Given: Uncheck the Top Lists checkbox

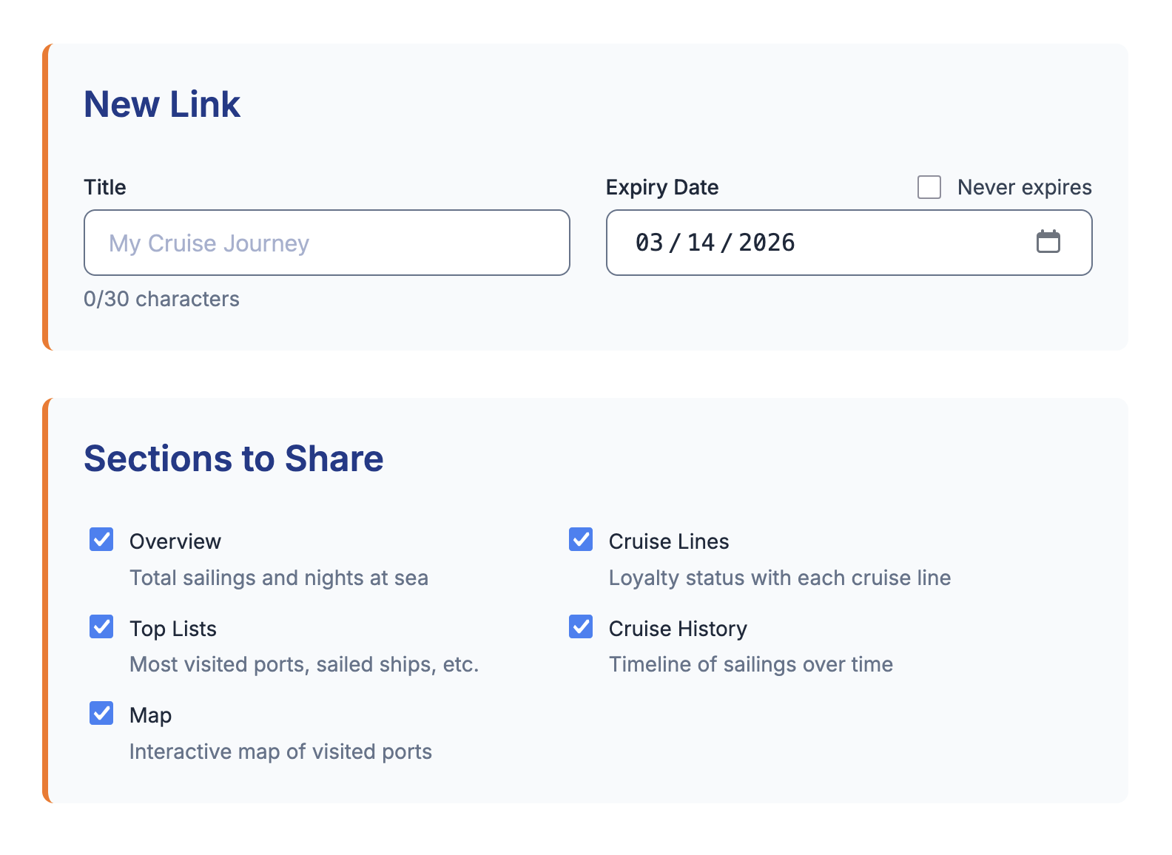Looking at the screenshot, I should click(101, 626).
